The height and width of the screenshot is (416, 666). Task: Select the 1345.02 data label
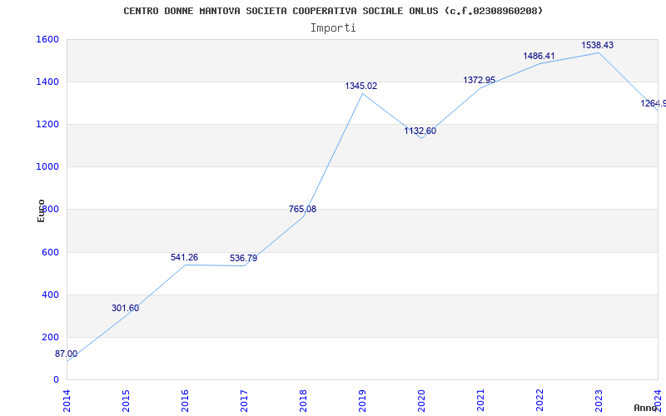(361, 86)
